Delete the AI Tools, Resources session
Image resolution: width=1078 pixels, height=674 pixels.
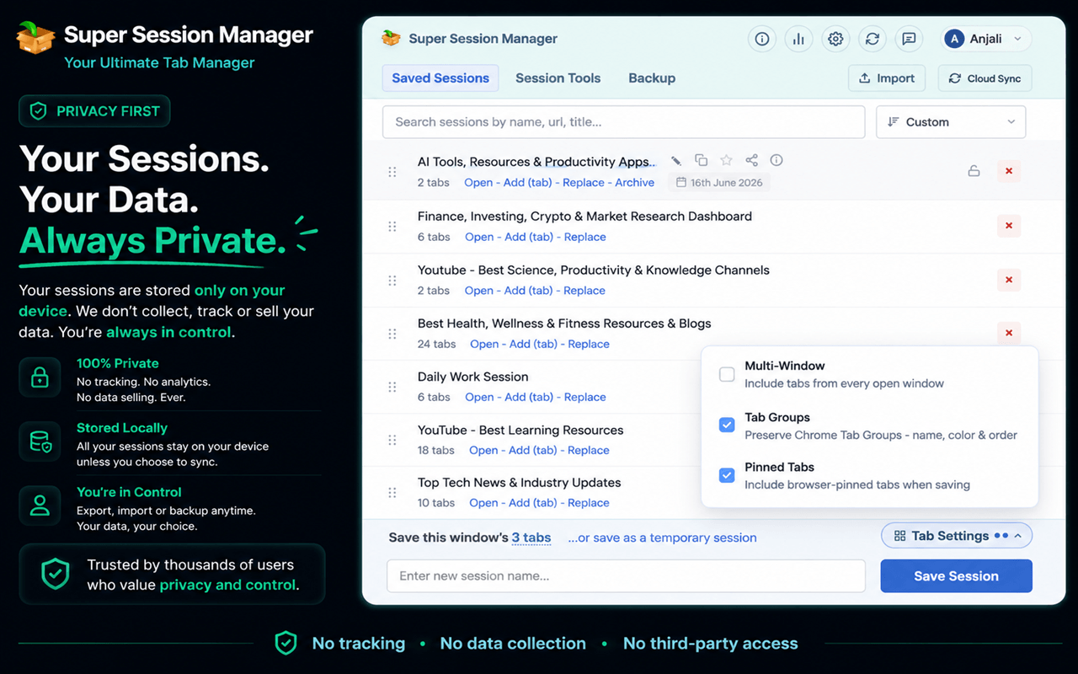[x=1009, y=171]
